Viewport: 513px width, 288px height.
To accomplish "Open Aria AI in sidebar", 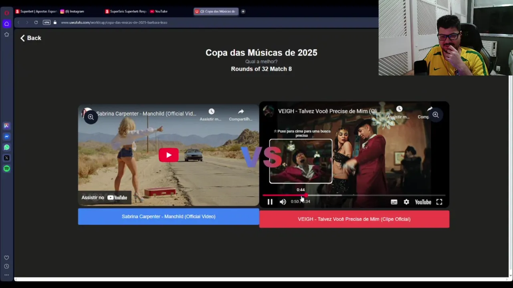I will tap(6, 126).
